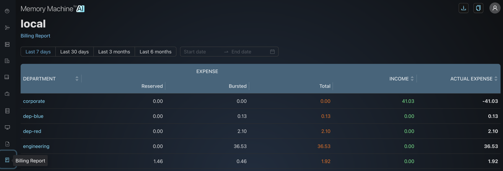Viewport: 503px width, 171px height.
Task: Sort table by Department column
Action: 77,79
